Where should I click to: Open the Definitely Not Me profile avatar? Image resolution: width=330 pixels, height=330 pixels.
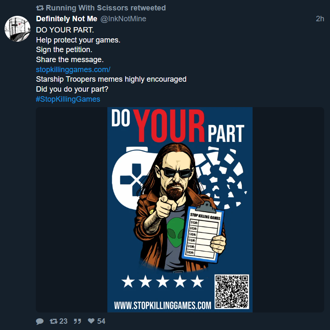click(17, 29)
